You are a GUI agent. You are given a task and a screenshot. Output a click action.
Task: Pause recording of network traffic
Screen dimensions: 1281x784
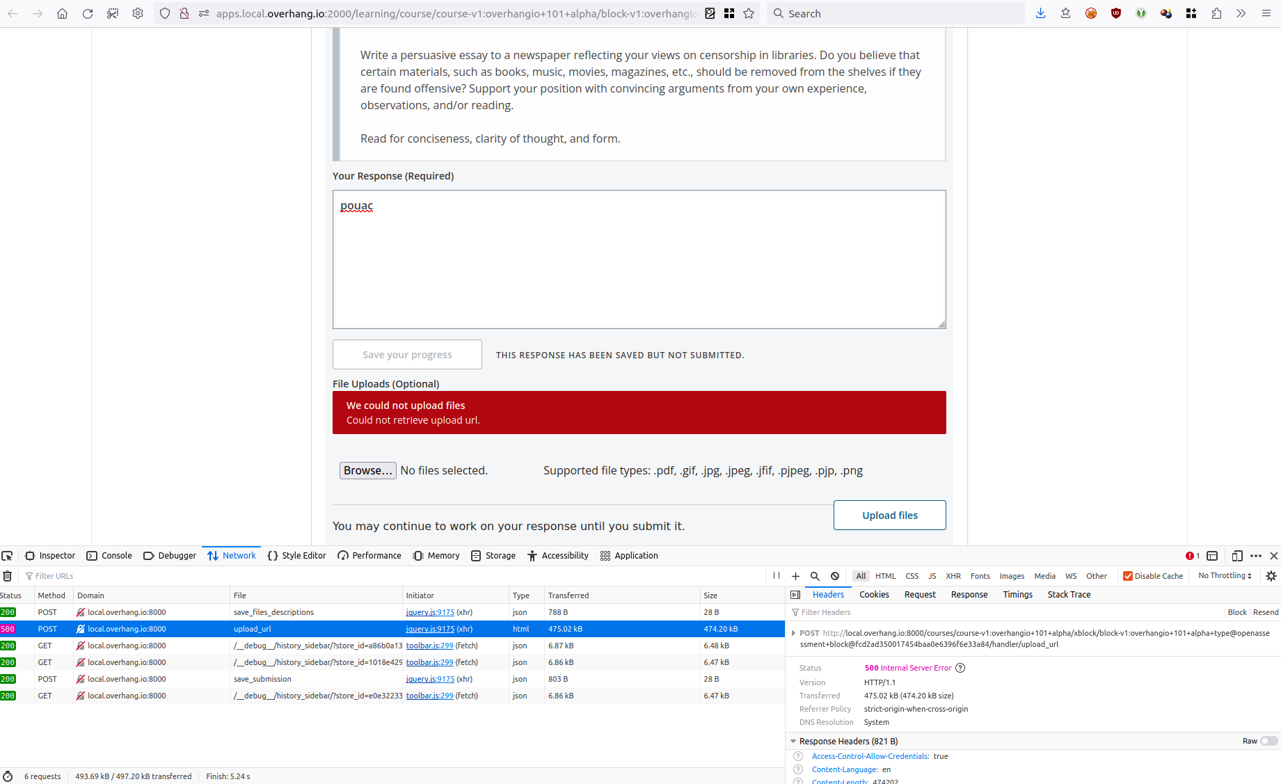(777, 576)
